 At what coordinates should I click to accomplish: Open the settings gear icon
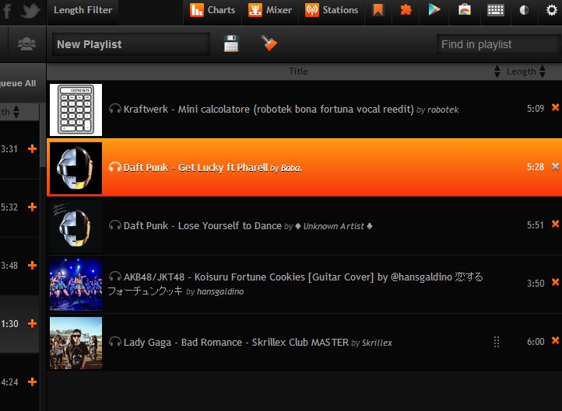pos(552,10)
